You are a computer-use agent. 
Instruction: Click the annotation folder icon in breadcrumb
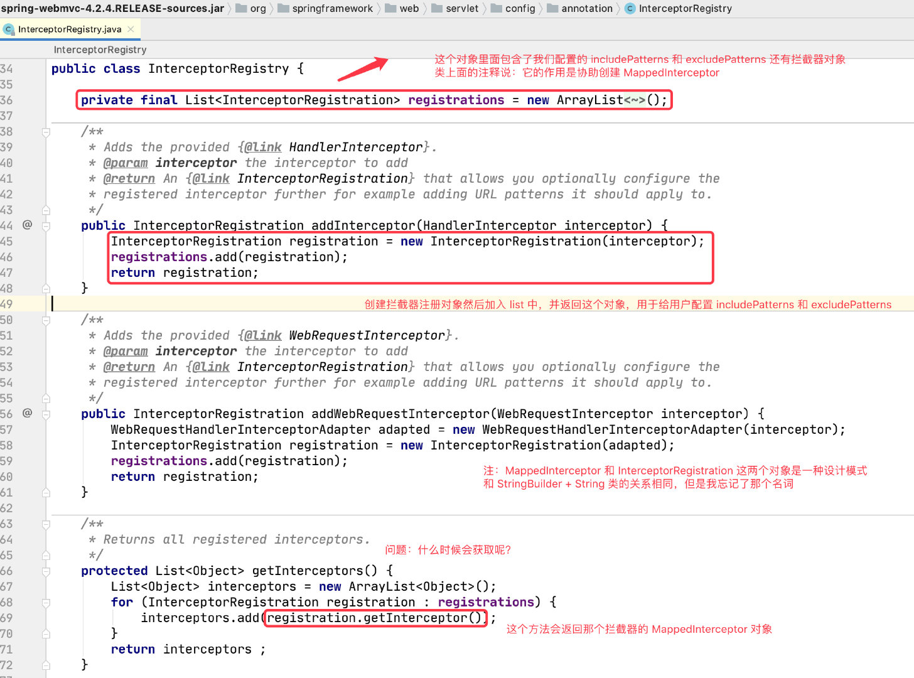pos(552,8)
